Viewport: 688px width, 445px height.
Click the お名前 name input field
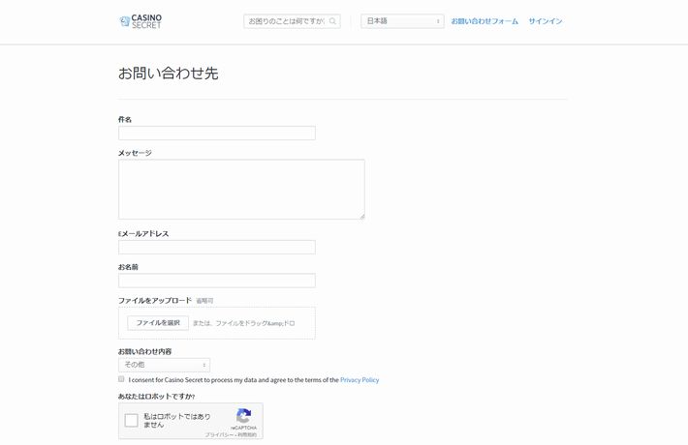point(217,281)
